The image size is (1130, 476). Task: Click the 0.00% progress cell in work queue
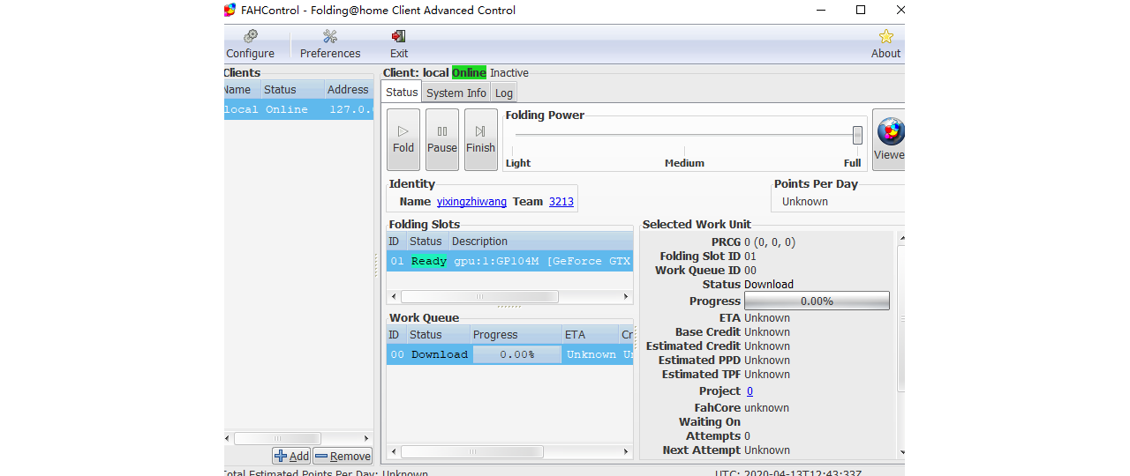pos(516,354)
